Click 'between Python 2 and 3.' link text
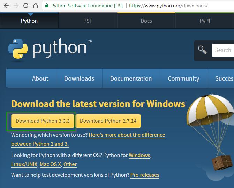The width and height of the screenshot is (234, 188). point(40,144)
